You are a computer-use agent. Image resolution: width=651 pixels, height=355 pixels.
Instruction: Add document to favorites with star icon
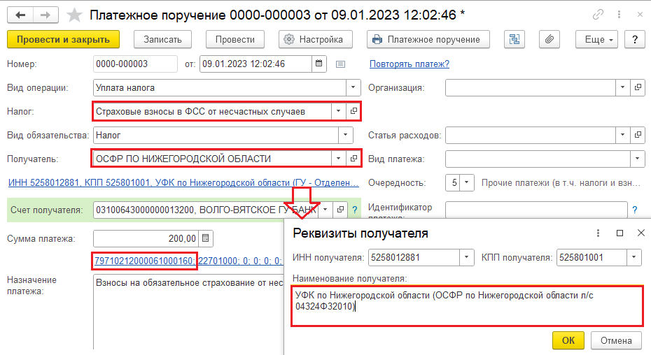74,15
